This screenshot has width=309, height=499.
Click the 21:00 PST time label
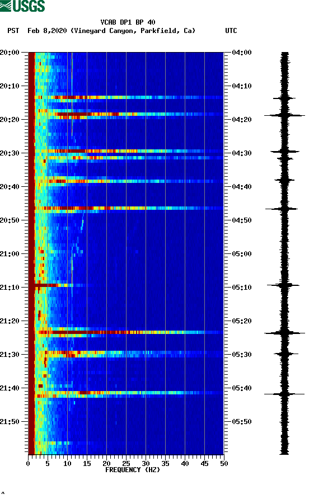tap(10, 254)
